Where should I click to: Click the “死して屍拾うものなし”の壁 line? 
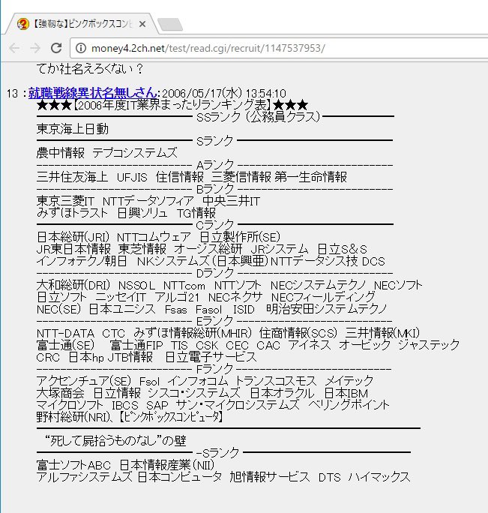click(115, 441)
